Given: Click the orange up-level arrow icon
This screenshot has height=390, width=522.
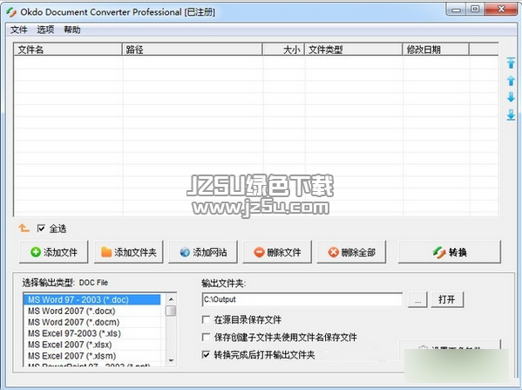Looking at the screenshot, I should click(x=24, y=229).
